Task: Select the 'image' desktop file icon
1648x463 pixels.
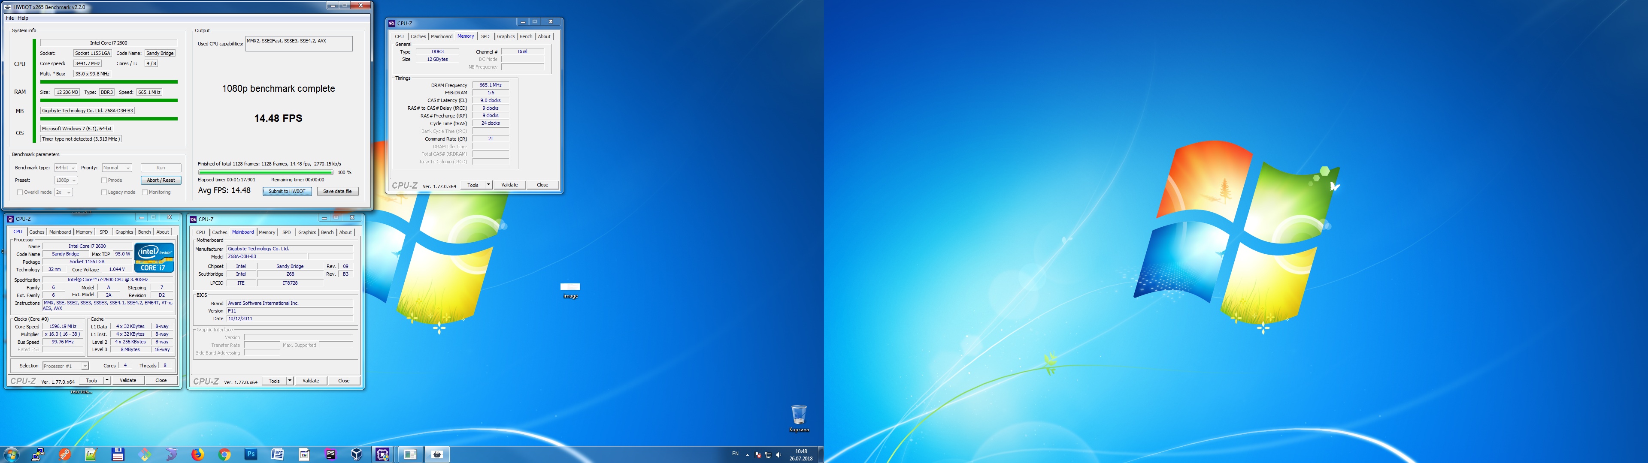Action: point(570,290)
